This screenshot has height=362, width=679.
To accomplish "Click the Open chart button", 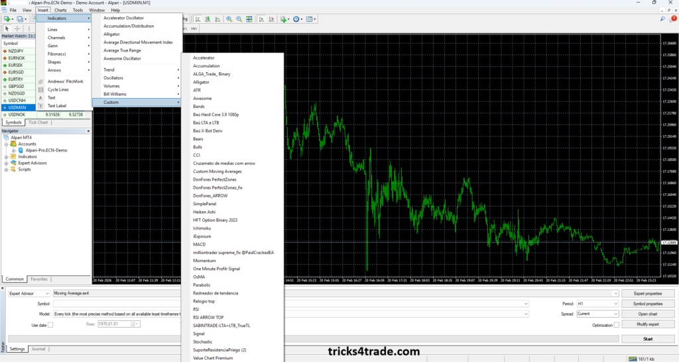I will [x=648, y=314].
